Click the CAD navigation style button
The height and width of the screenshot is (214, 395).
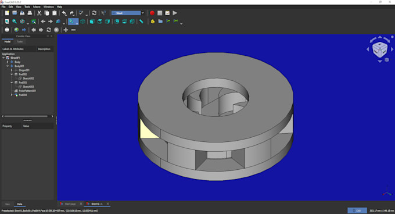point(357,211)
